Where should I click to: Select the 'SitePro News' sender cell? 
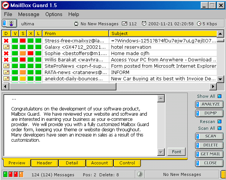pyautogui.click(x=75, y=66)
